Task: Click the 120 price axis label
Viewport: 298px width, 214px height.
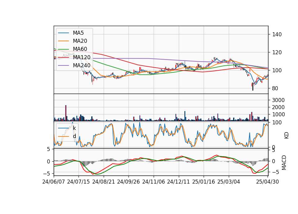Action: point(277,52)
